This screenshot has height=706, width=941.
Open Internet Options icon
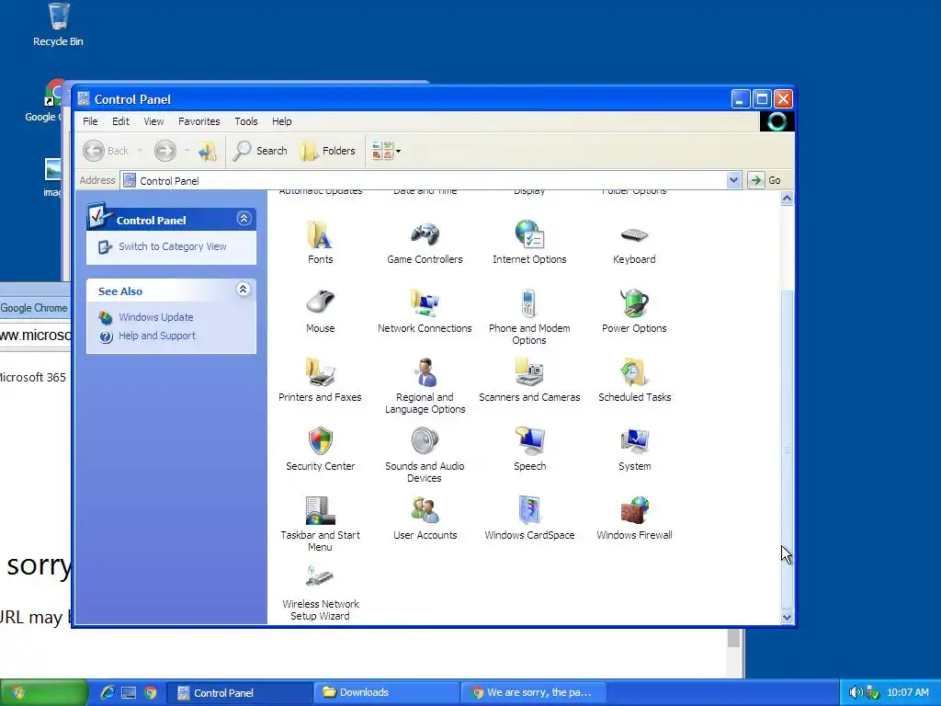(x=529, y=243)
